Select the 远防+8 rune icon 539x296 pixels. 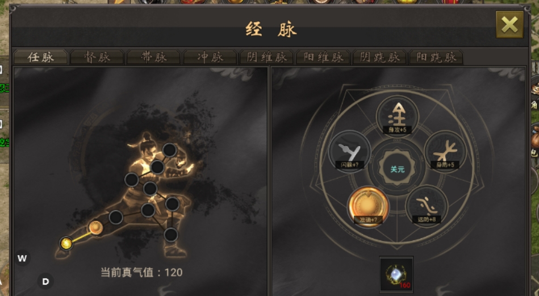coord(427,206)
